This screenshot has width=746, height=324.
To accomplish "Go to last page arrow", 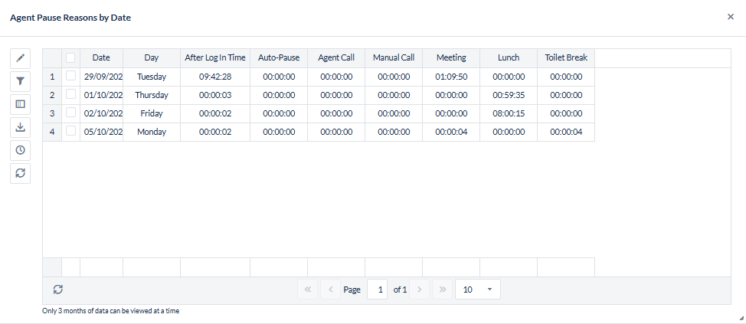I will coord(442,290).
